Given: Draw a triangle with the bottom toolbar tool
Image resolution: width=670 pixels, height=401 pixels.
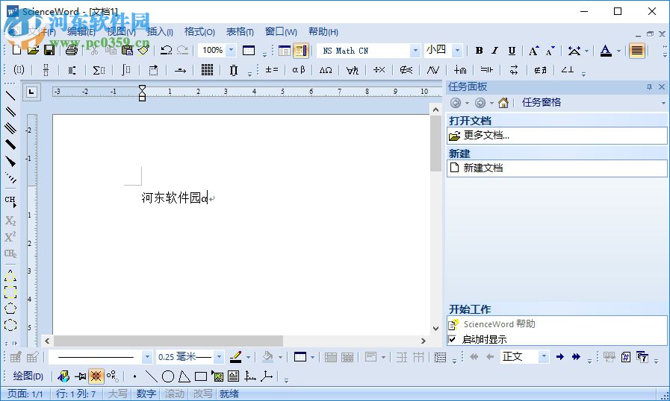Looking at the screenshot, I should [x=184, y=376].
